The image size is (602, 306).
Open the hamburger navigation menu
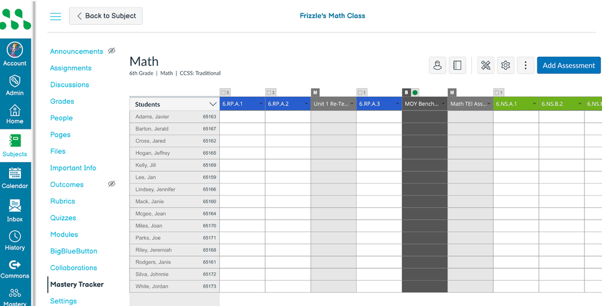(x=55, y=16)
